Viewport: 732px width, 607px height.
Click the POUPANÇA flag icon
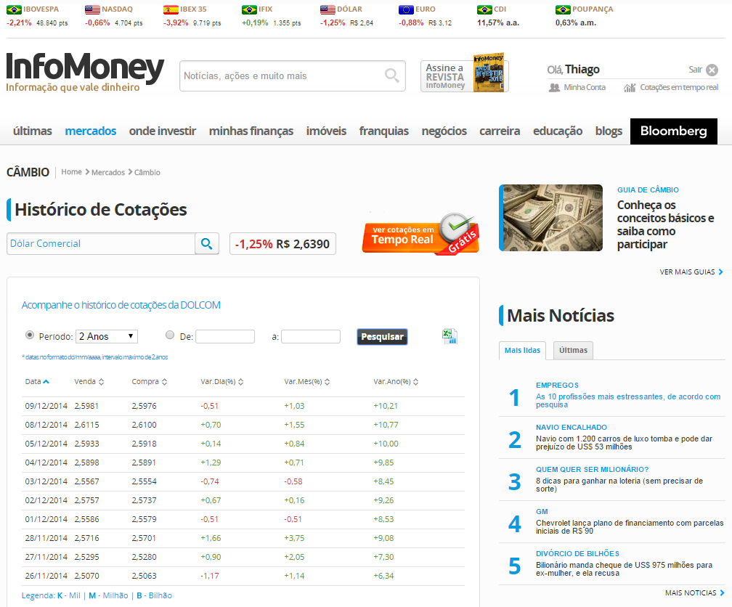563,9
